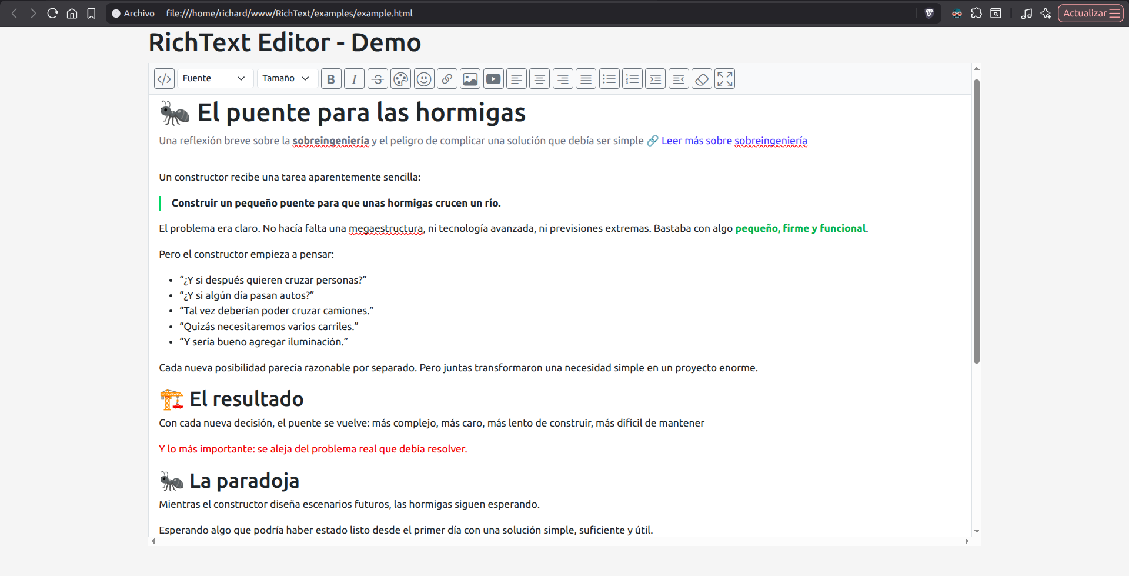Click the editor scroll-down arrow
This screenshot has width=1129, height=576.
tap(976, 531)
